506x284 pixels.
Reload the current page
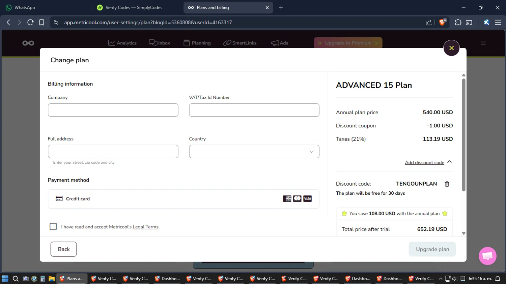30,22
